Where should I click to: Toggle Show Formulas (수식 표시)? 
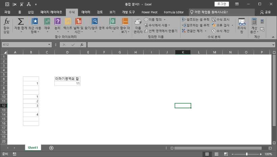[221, 20]
